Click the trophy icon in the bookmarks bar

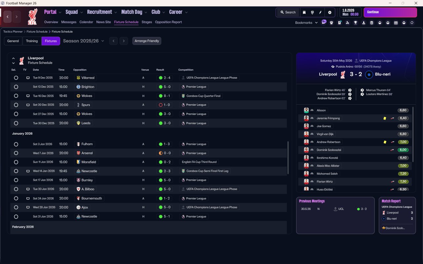point(356,23)
